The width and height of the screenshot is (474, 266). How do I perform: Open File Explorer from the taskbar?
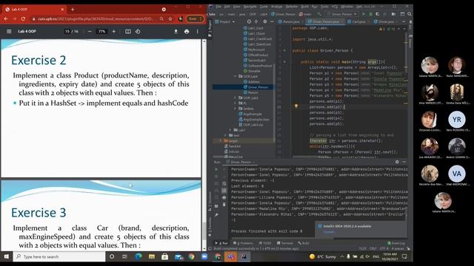click(151, 256)
